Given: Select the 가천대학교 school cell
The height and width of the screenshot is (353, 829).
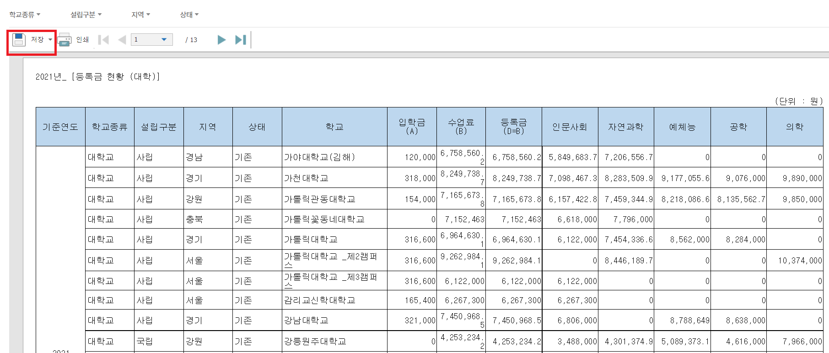Looking at the screenshot, I should click(334, 178).
